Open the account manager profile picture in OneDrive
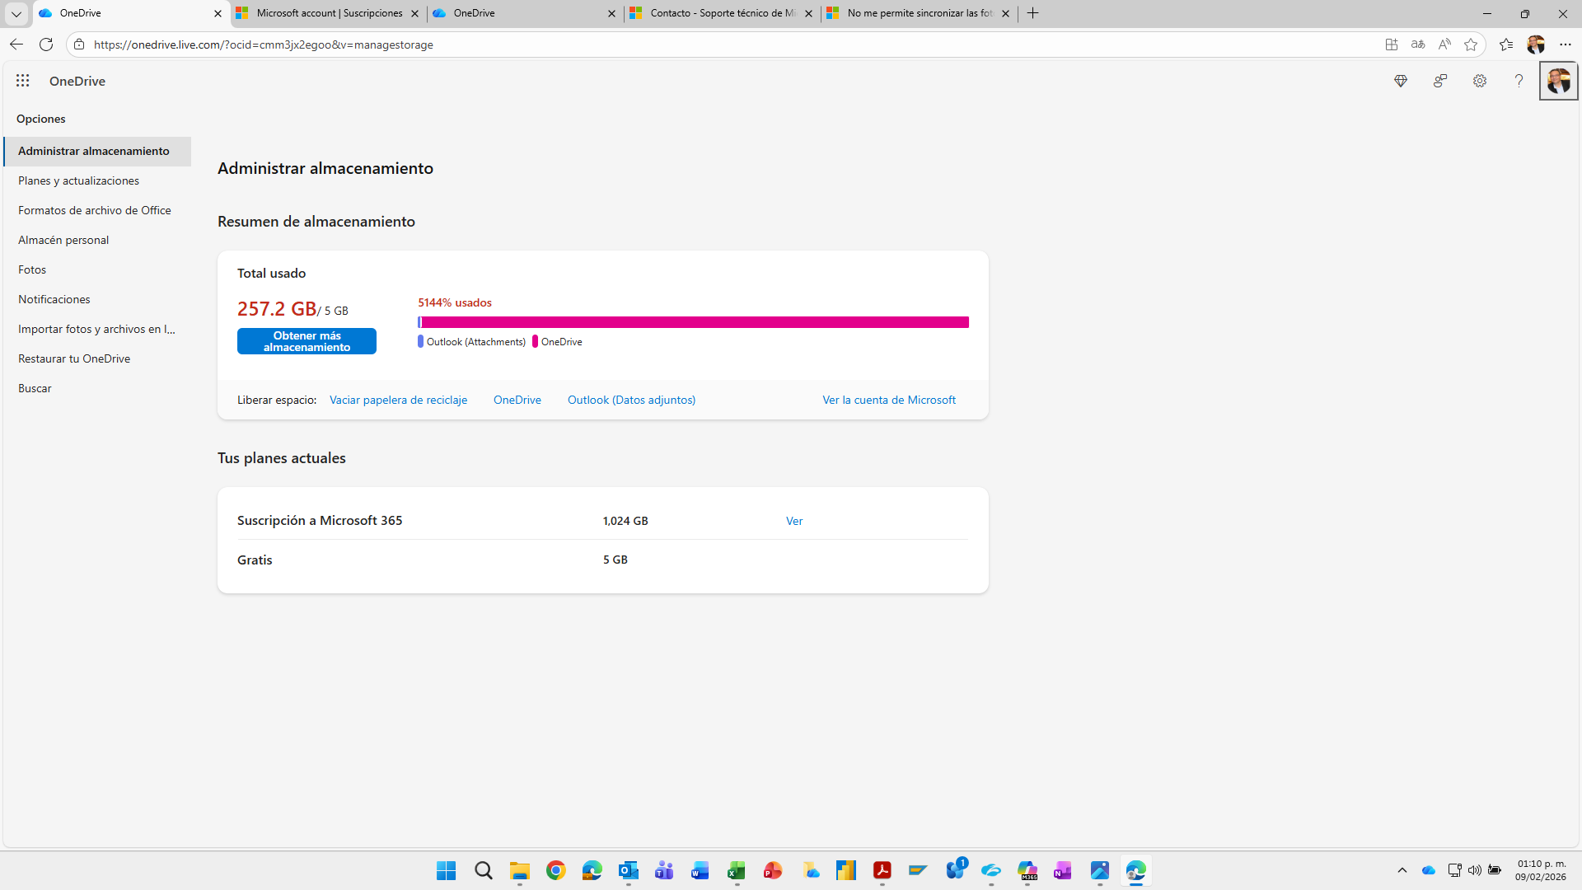1582x890 pixels. 1558,81
